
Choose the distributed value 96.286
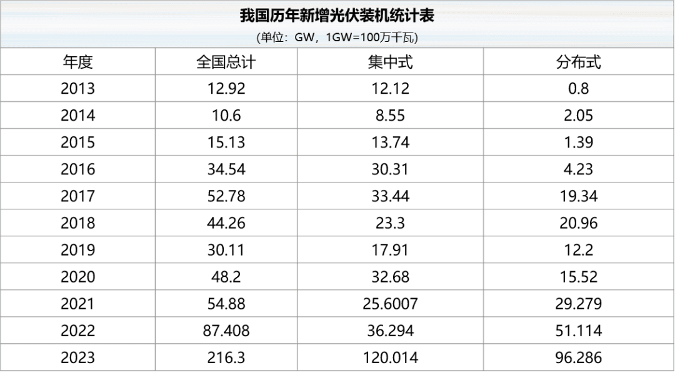click(x=578, y=357)
